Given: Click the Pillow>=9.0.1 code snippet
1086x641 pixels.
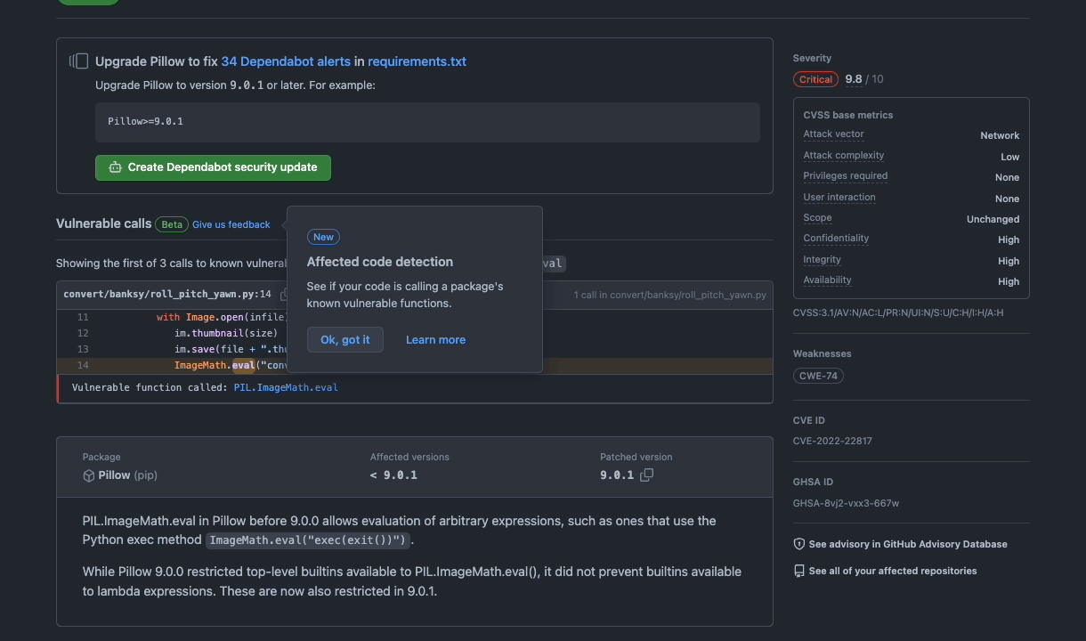Looking at the screenshot, I should pyautogui.click(x=146, y=121).
